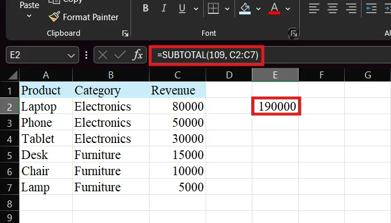Cancel formula entry with X icon

pos(103,55)
